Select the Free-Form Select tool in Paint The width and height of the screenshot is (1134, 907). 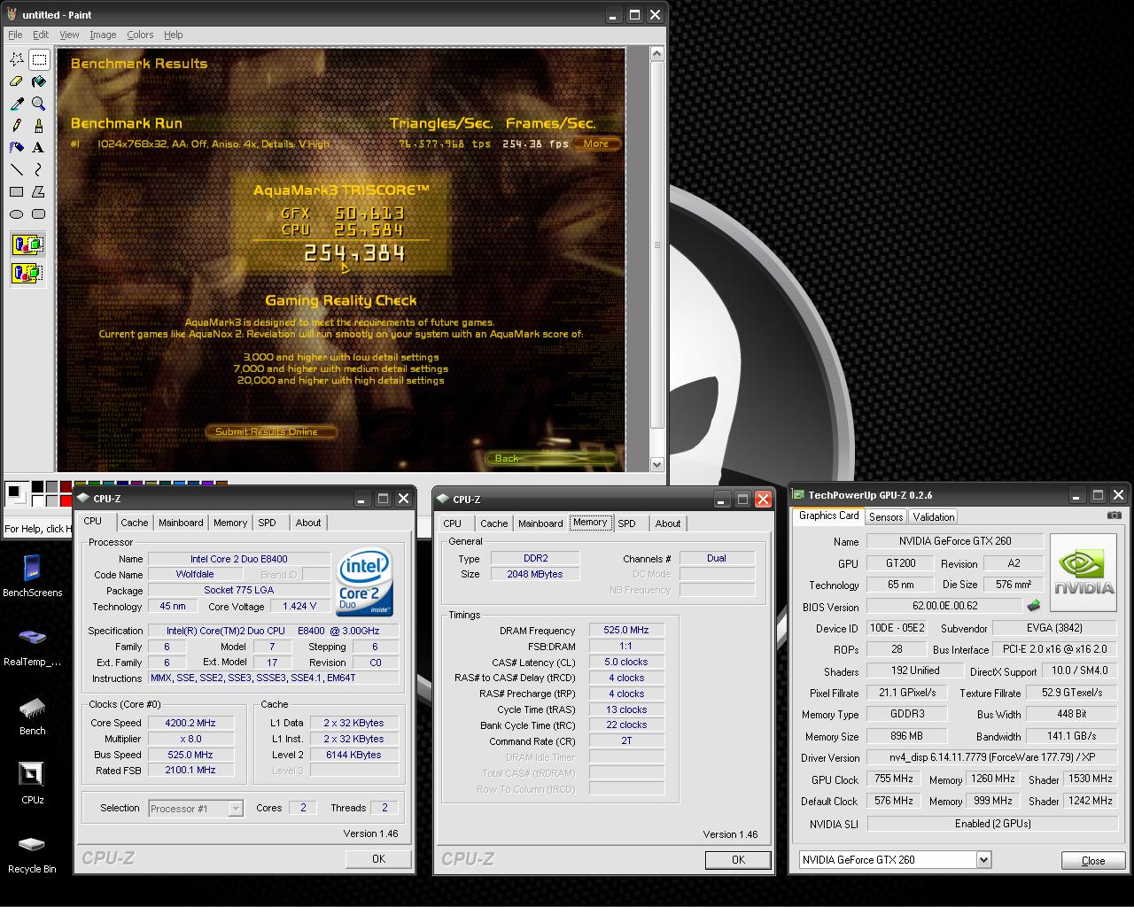(x=17, y=59)
